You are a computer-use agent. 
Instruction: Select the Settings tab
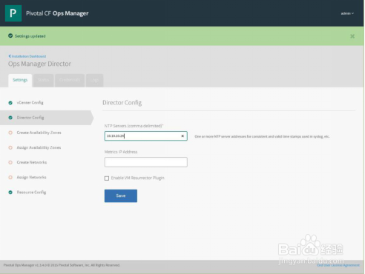(x=20, y=80)
